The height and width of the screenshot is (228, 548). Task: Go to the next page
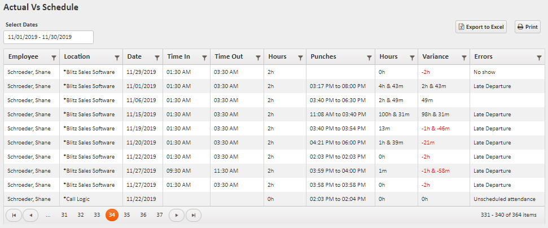tap(177, 215)
